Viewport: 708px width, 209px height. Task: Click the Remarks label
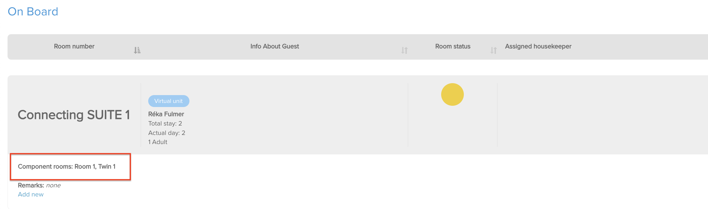click(x=31, y=185)
